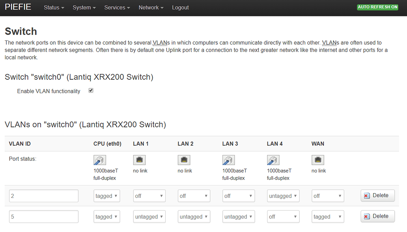Select the VLAN ID field containing 2

(44, 196)
